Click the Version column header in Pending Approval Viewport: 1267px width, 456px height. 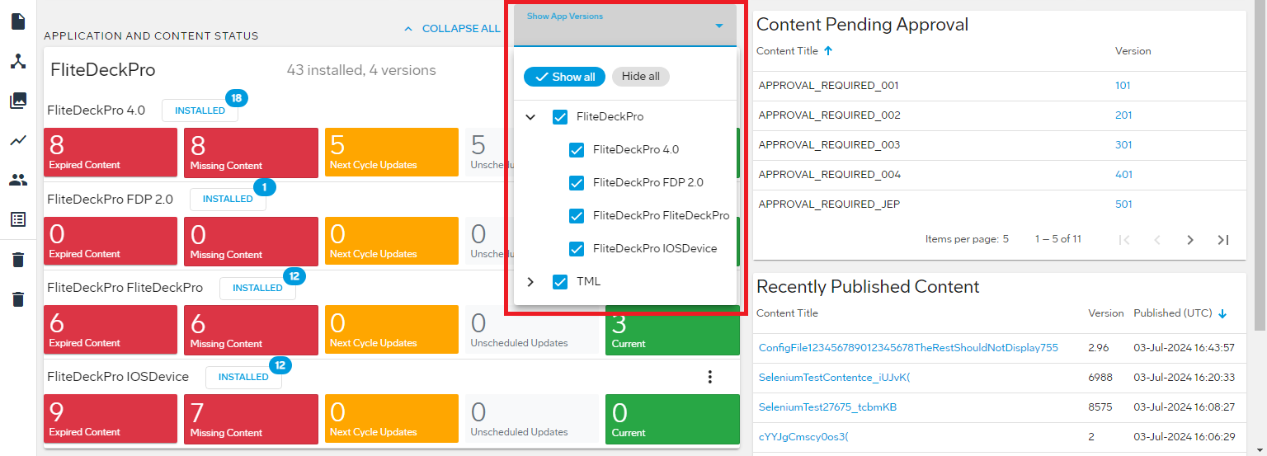pos(1133,51)
